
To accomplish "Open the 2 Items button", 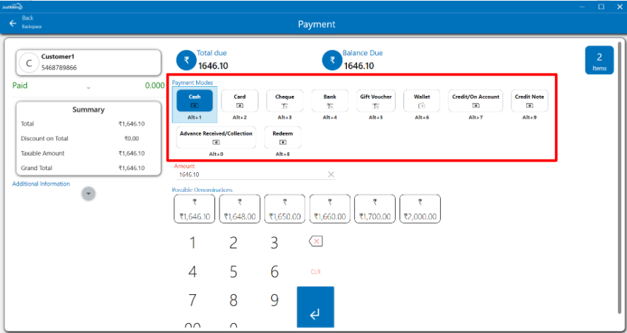I will click(599, 60).
